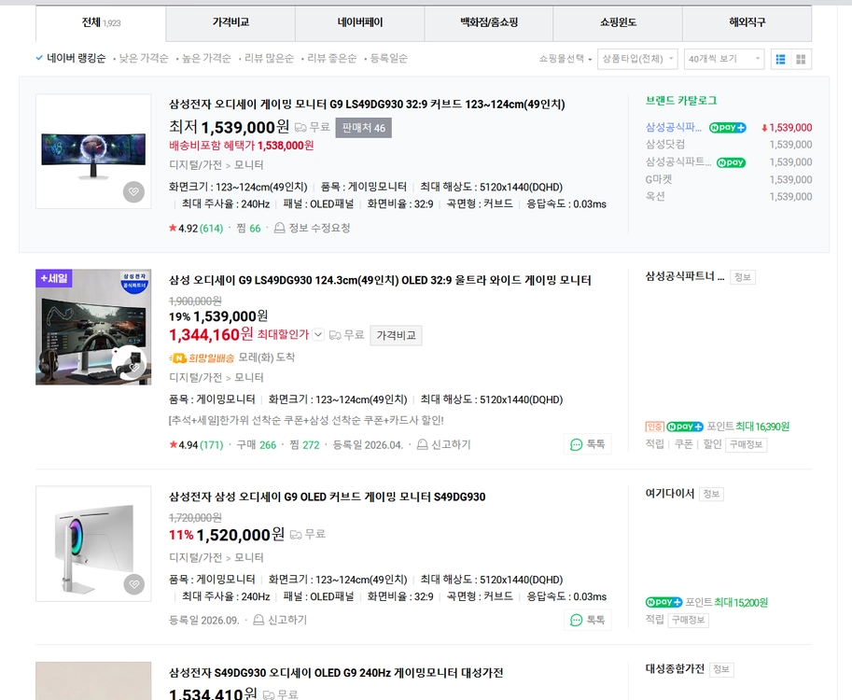Click 구매정보 button under 적립 쿠폰 할인

746,444
